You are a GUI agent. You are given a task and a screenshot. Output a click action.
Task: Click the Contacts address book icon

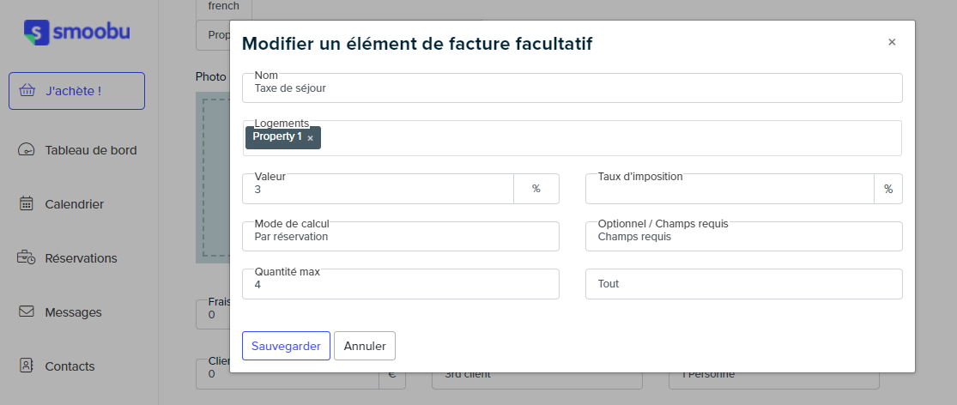tap(27, 366)
